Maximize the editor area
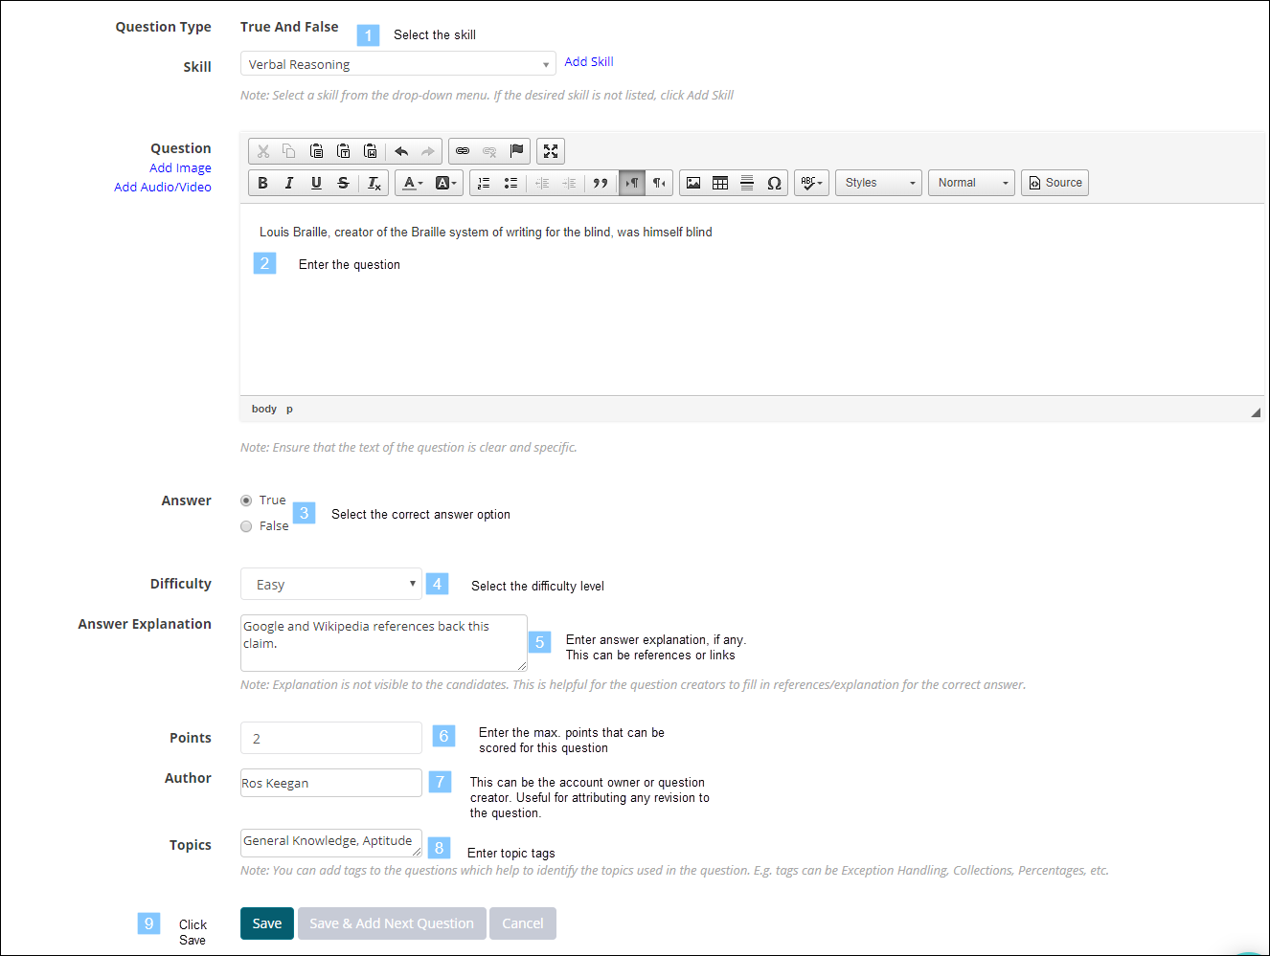This screenshot has width=1270, height=956. coord(551,151)
